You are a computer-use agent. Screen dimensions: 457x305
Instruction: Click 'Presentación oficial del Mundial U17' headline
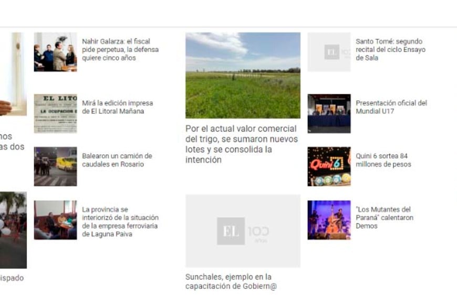click(x=391, y=107)
